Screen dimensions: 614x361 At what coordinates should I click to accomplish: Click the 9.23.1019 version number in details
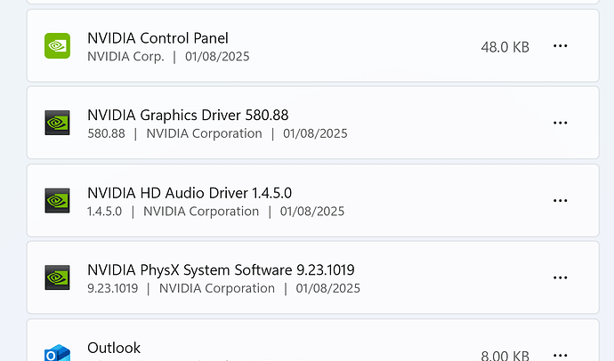click(112, 289)
